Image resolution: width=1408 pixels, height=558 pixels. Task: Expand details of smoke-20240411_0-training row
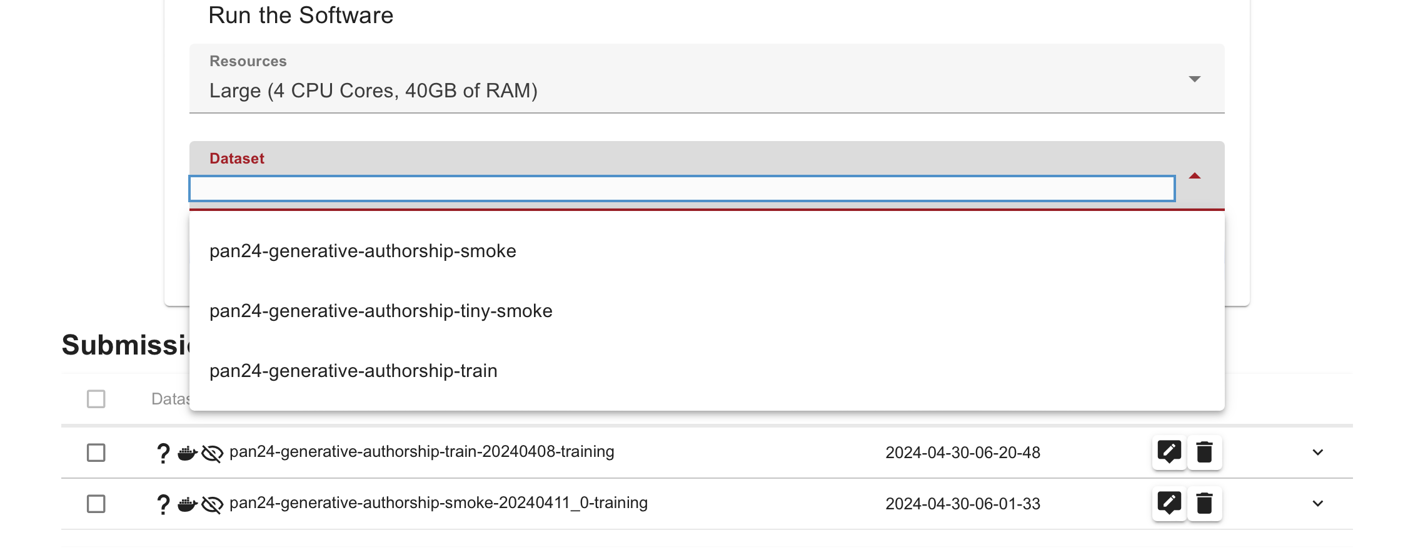pyautogui.click(x=1317, y=504)
